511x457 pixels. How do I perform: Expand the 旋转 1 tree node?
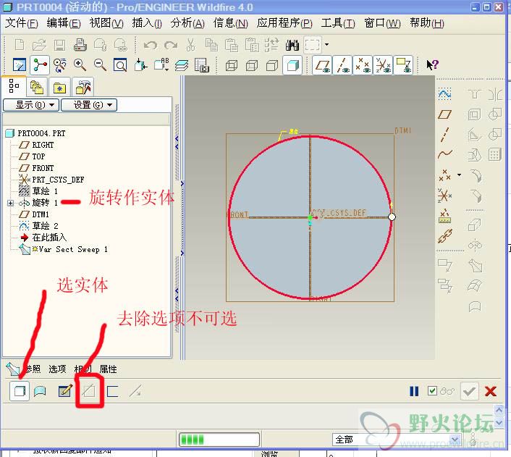tap(10, 204)
